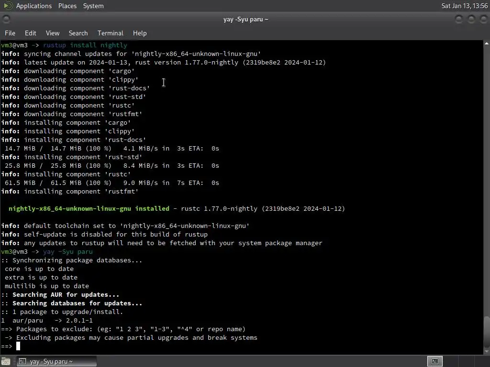Open the Applications menu in top panel
This screenshot has width=490, height=367.
pos(34,6)
